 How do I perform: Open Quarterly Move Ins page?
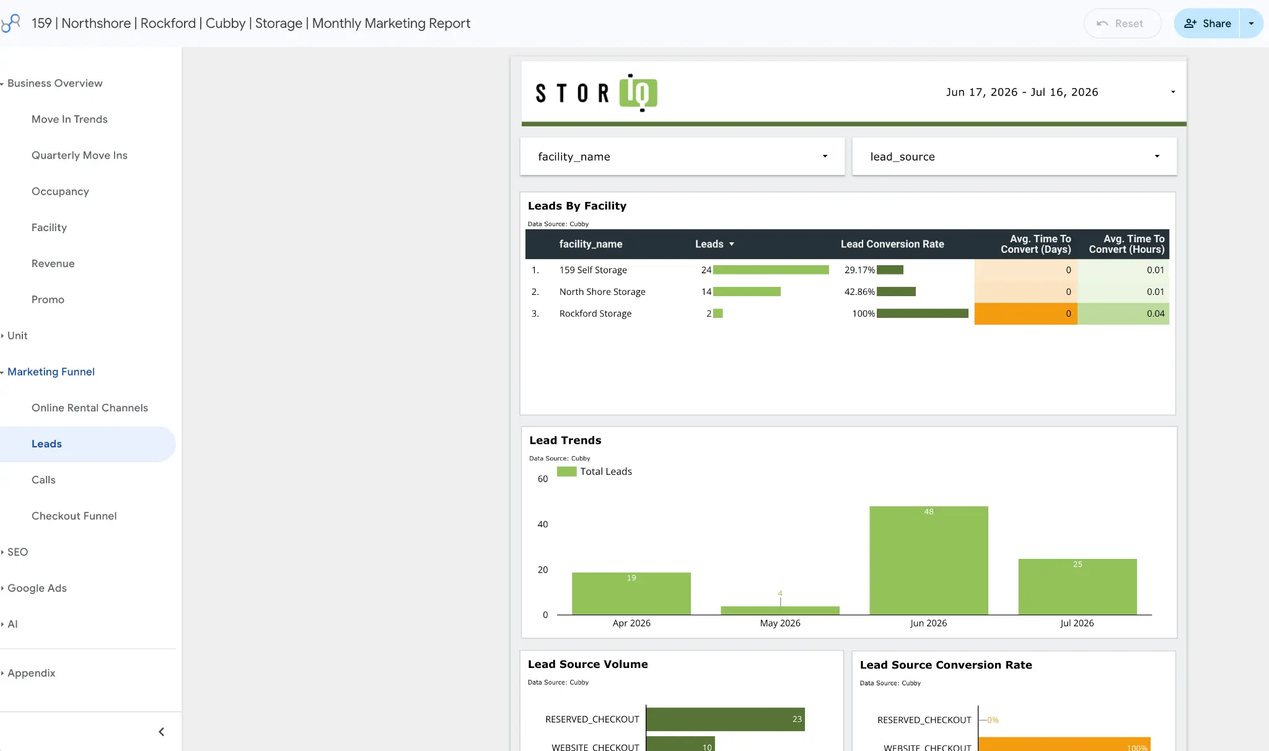pyautogui.click(x=79, y=155)
